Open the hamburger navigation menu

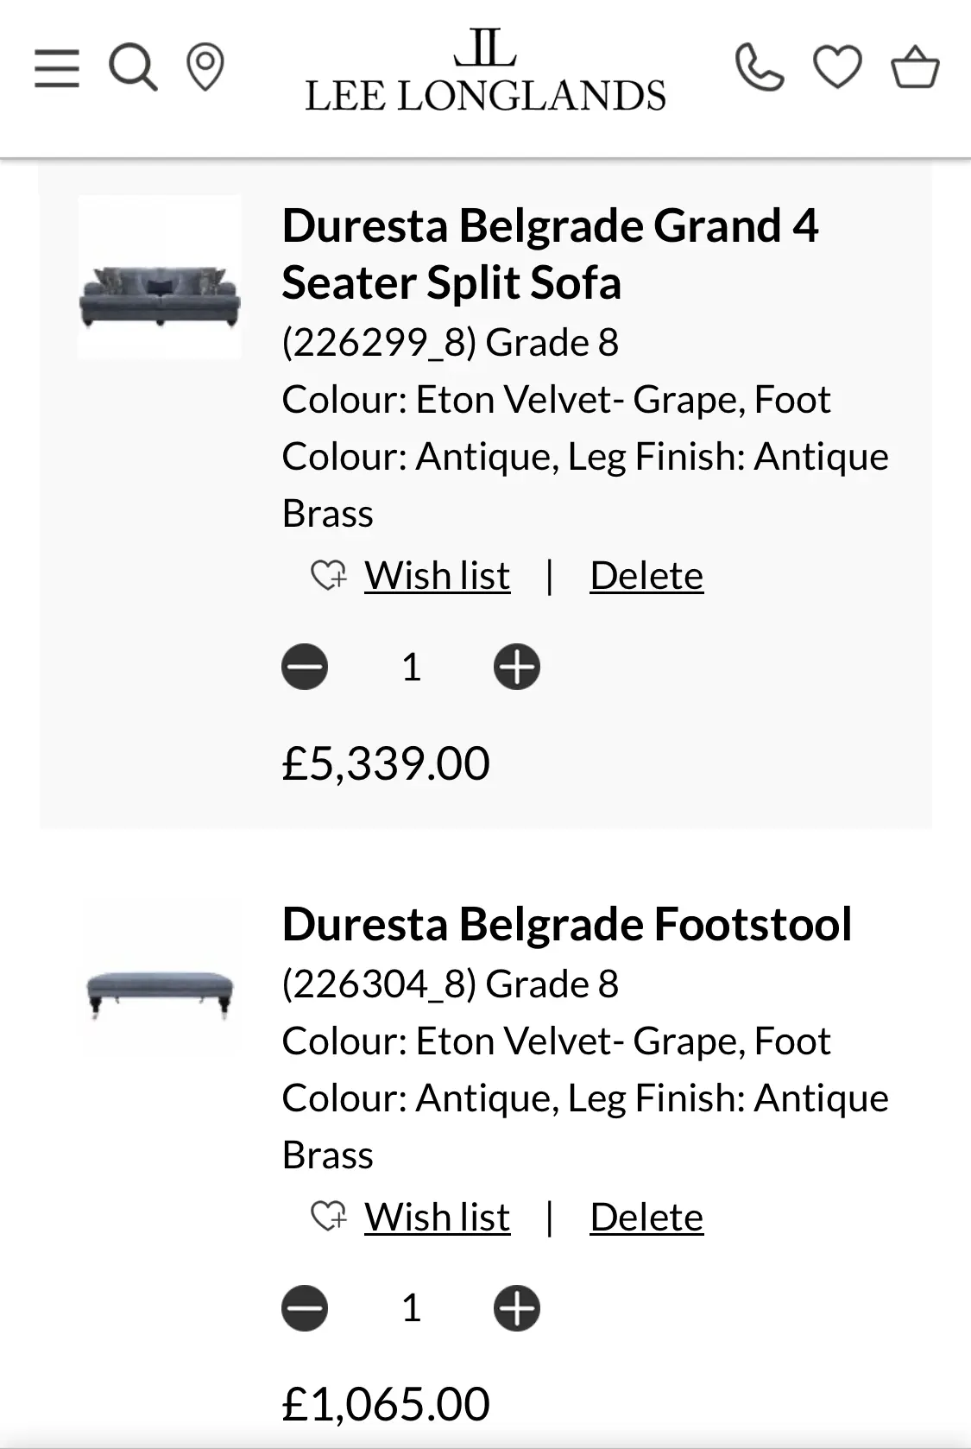[x=57, y=68]
